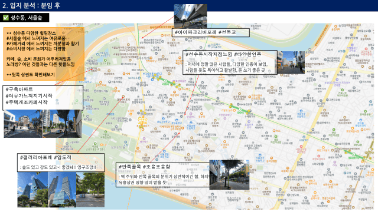This screenshot has width=378, height=212.
Task: Select the #성수동시작지점느낌 #다양한인종 text box
Action: point(230,62)
